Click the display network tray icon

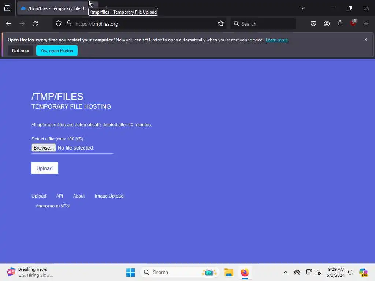click(x=309, y=272)
